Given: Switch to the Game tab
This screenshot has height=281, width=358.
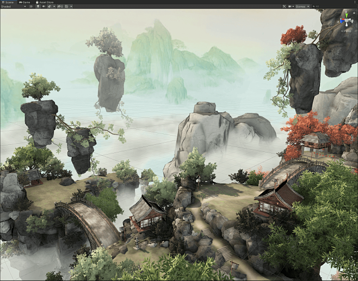Looking at the screenshot, I should click(x=24, y=2).
